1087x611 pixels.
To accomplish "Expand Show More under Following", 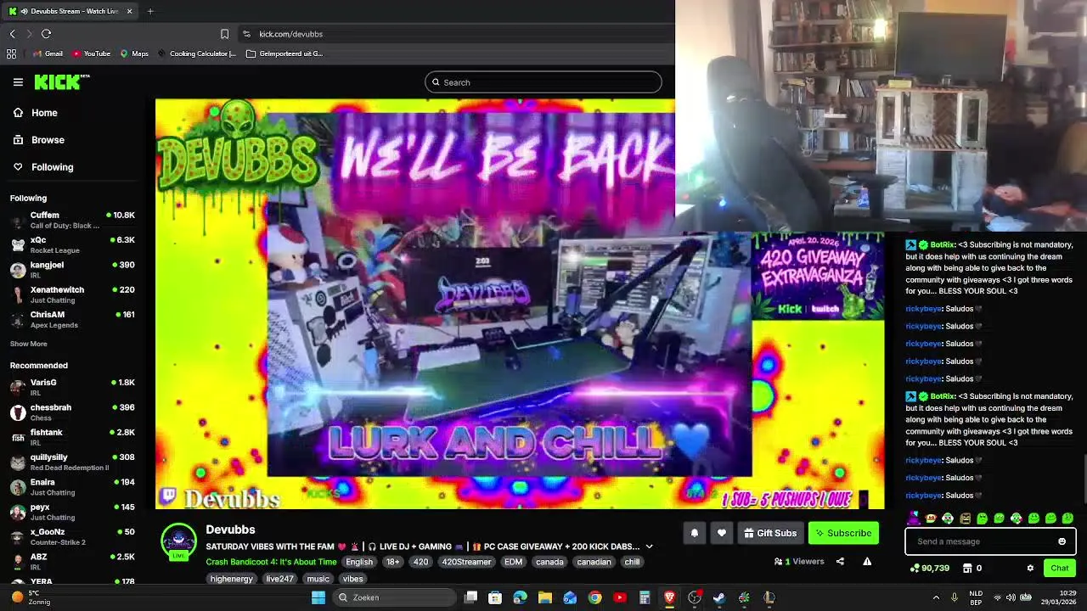I will [28, 344].
